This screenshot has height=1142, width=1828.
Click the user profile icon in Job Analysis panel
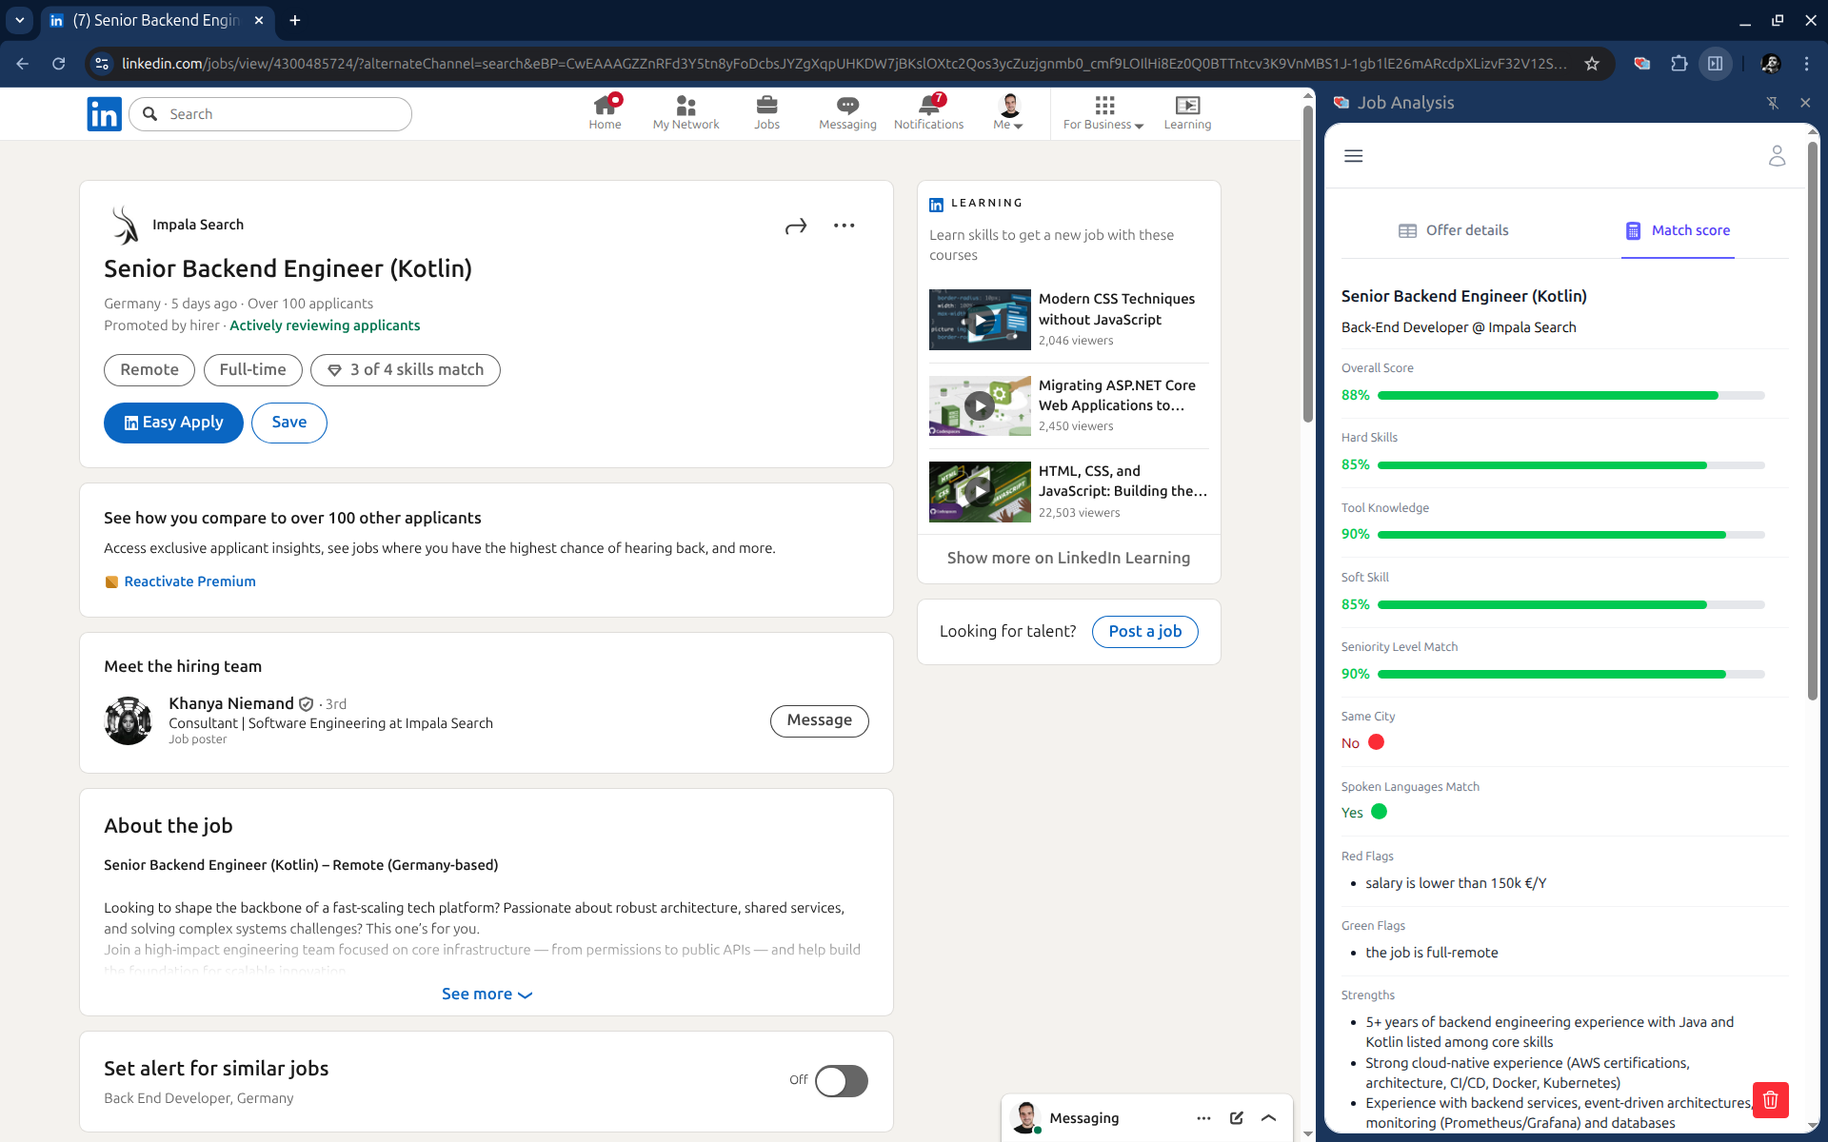pos(1777,156)
